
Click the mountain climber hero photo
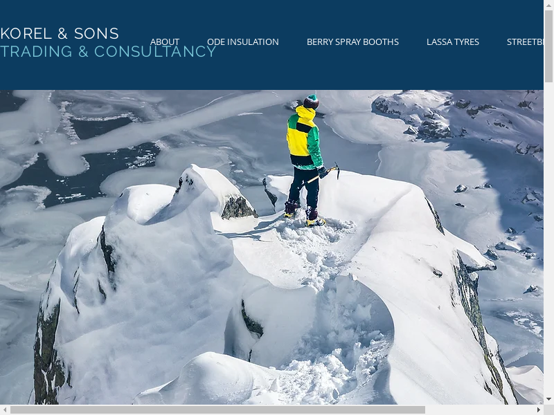271,247
